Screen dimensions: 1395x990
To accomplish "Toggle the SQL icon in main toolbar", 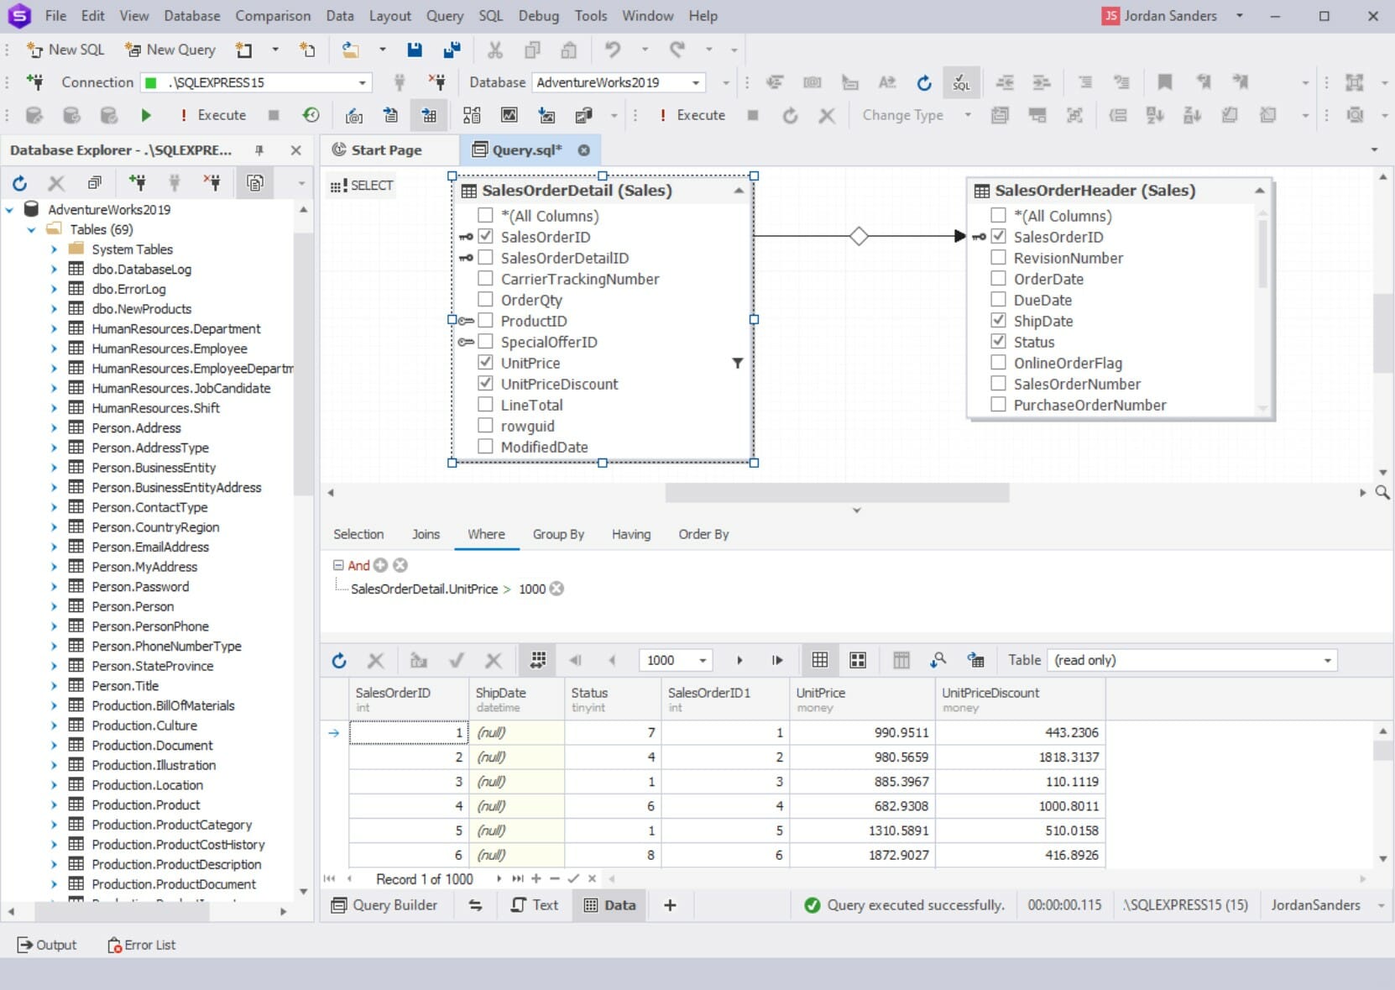I will coord(961,82).
